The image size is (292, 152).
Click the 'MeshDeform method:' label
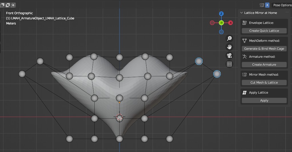tap(265, 41)
